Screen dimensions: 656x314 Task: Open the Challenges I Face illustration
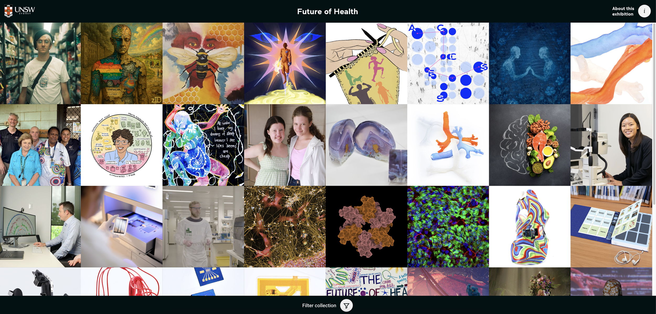[121, 145]
